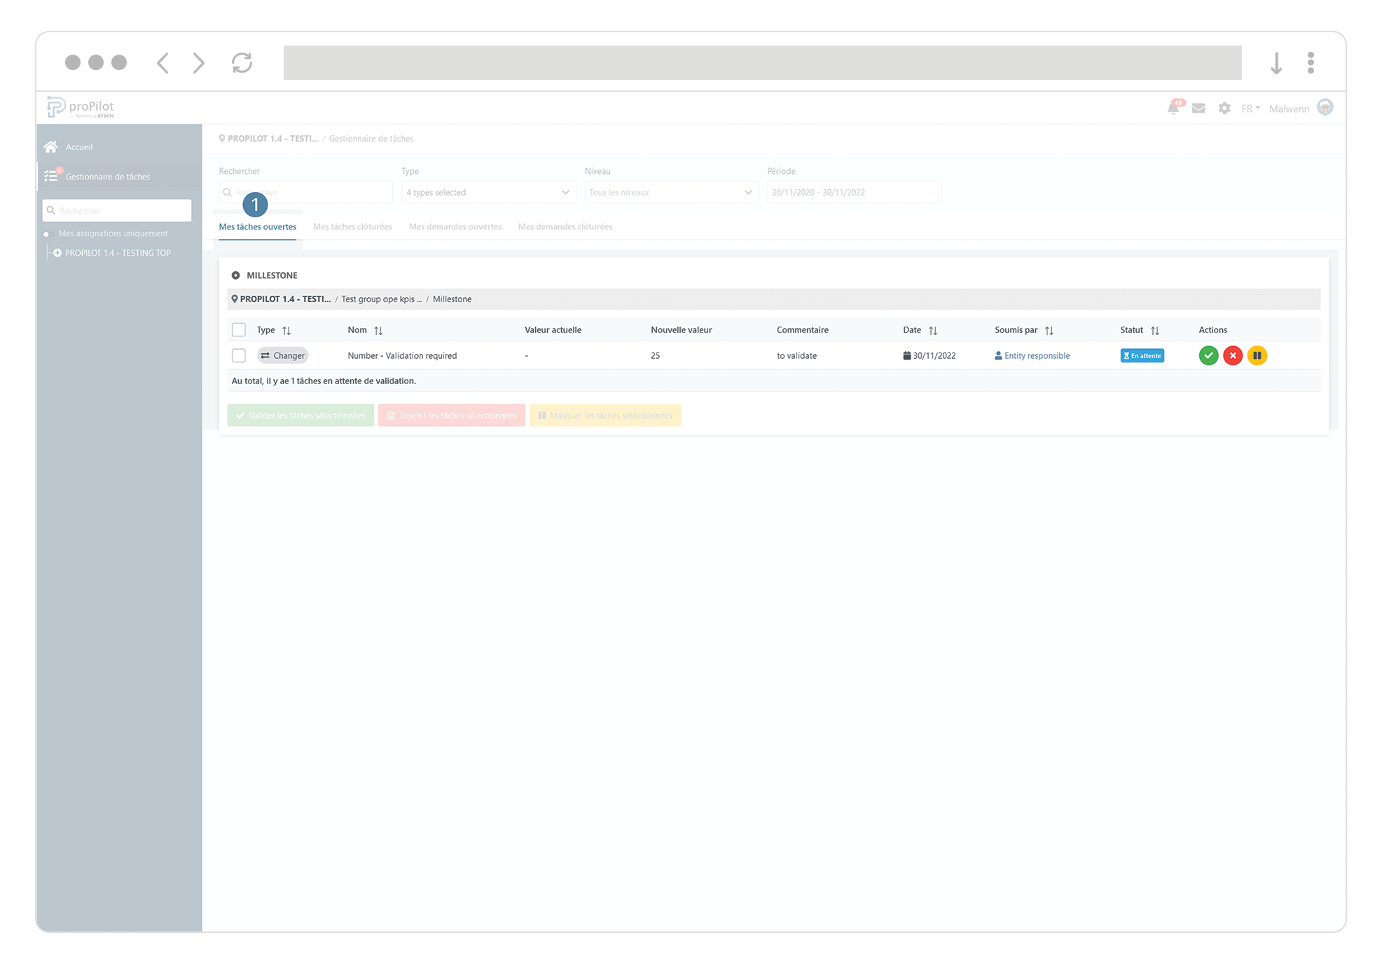Switch to Mes demandes ouvertes tab

coord(455,227)
